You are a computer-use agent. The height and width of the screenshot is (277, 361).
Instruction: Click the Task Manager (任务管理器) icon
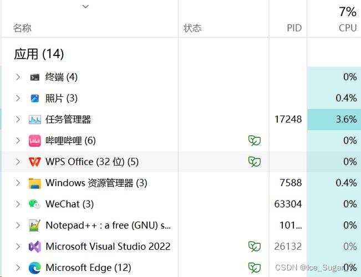coord(35,120)
